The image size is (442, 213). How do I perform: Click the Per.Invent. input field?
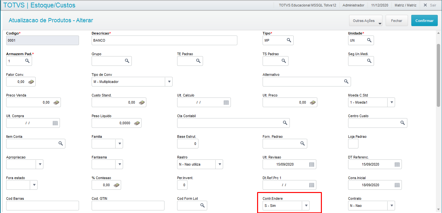(x=182, y=185)
